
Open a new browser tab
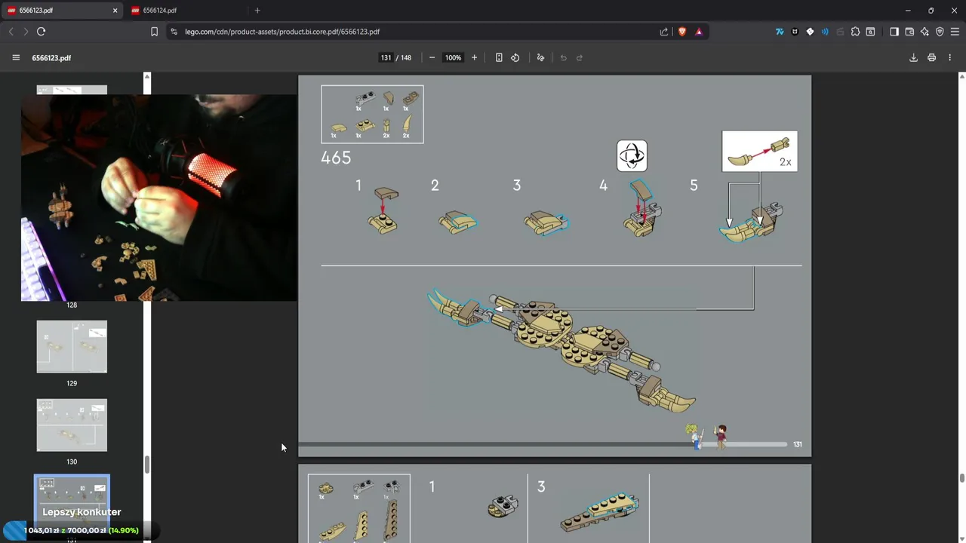tap(257, 11)
